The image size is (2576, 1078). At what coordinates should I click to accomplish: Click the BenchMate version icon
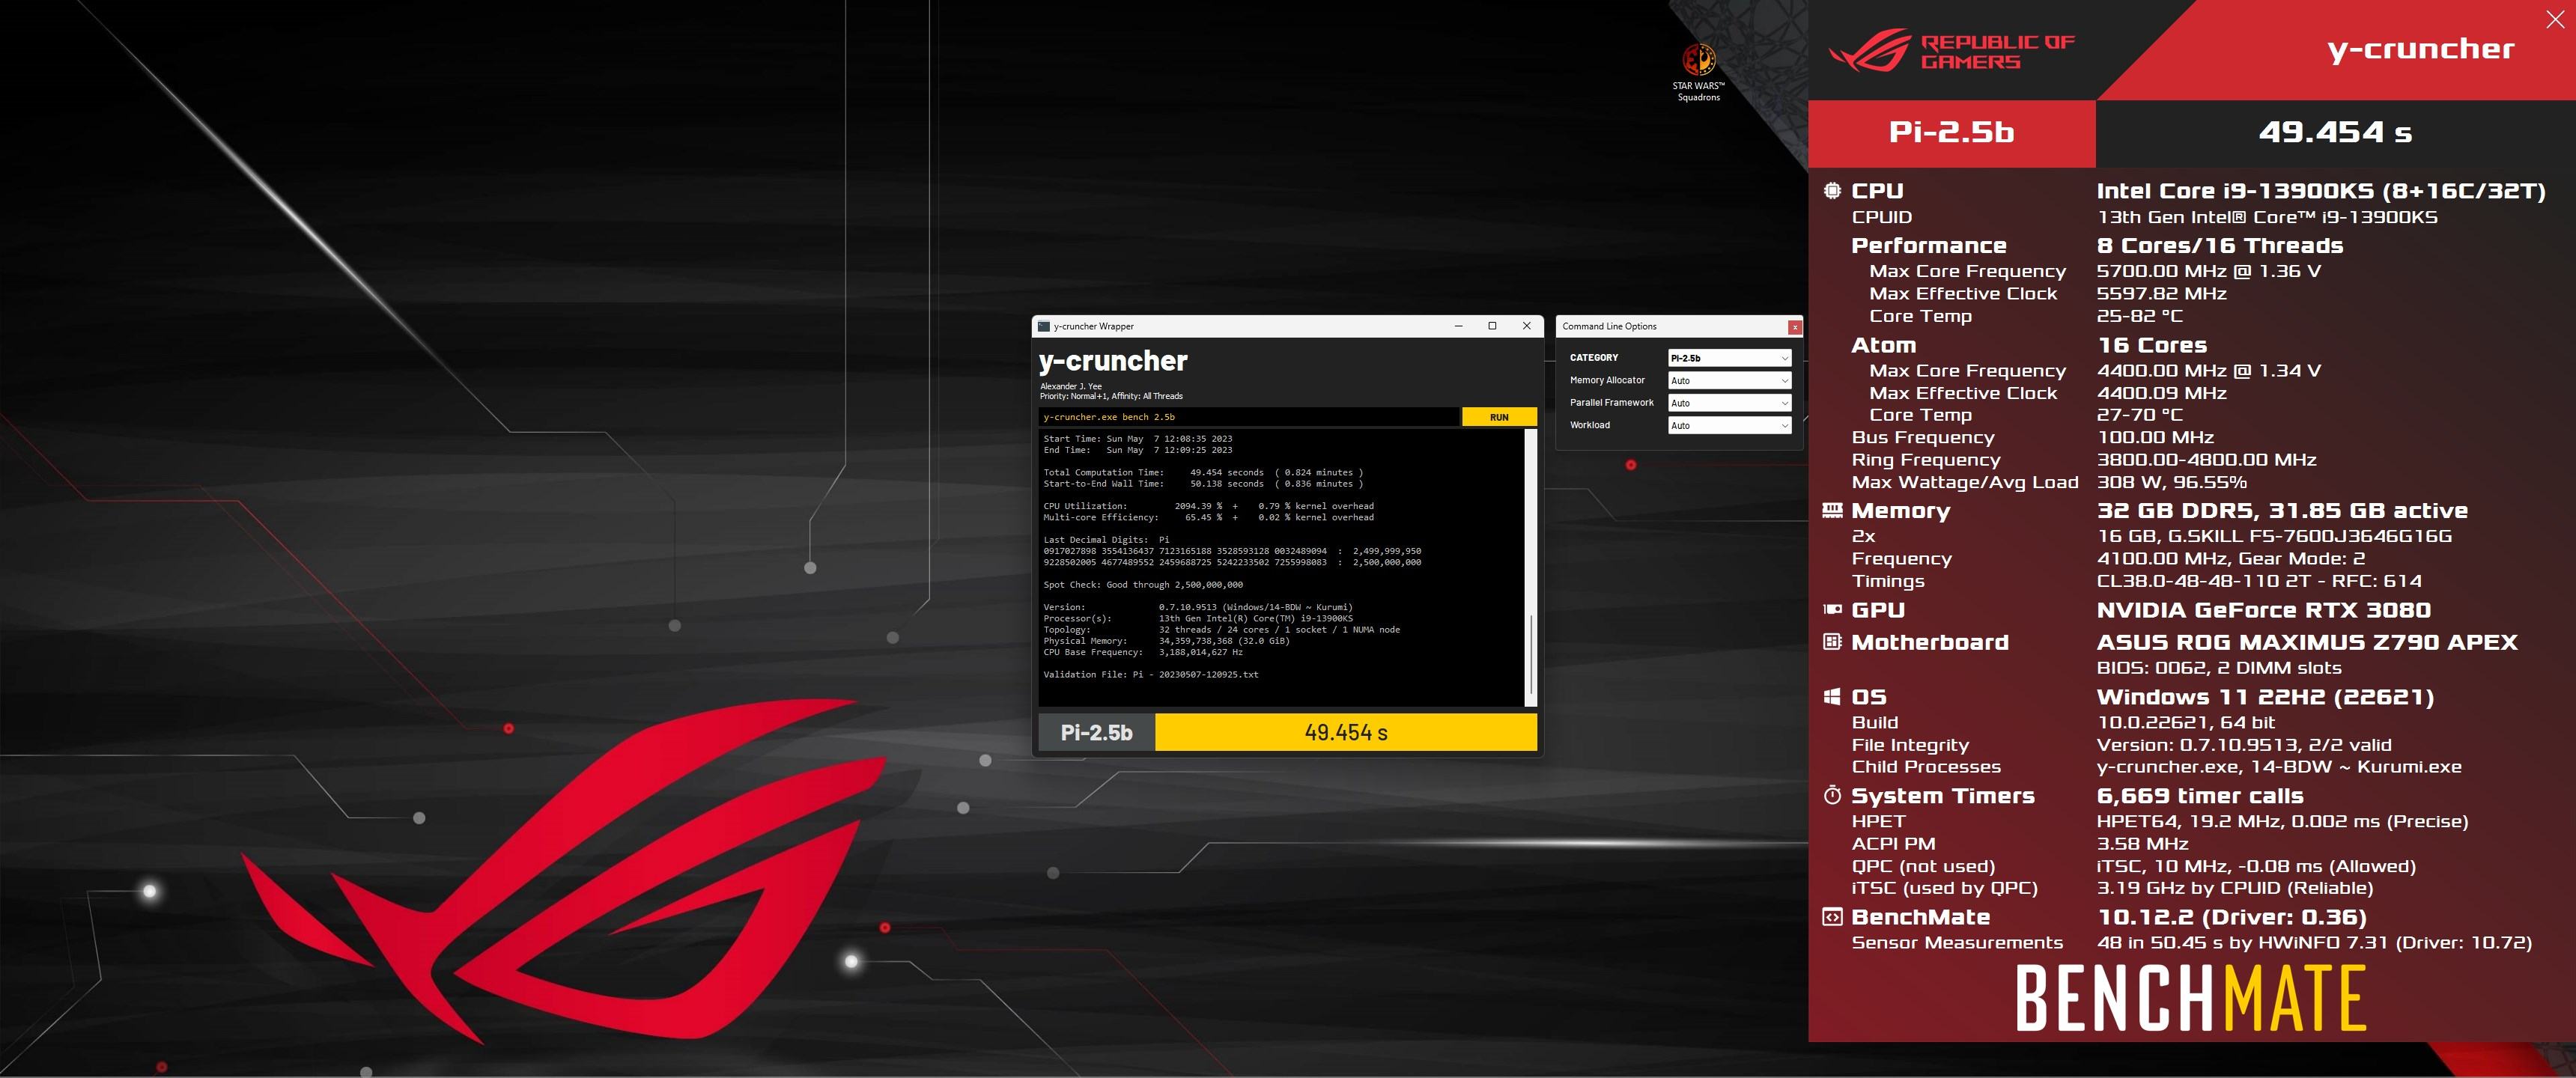tap(1832, 917)
